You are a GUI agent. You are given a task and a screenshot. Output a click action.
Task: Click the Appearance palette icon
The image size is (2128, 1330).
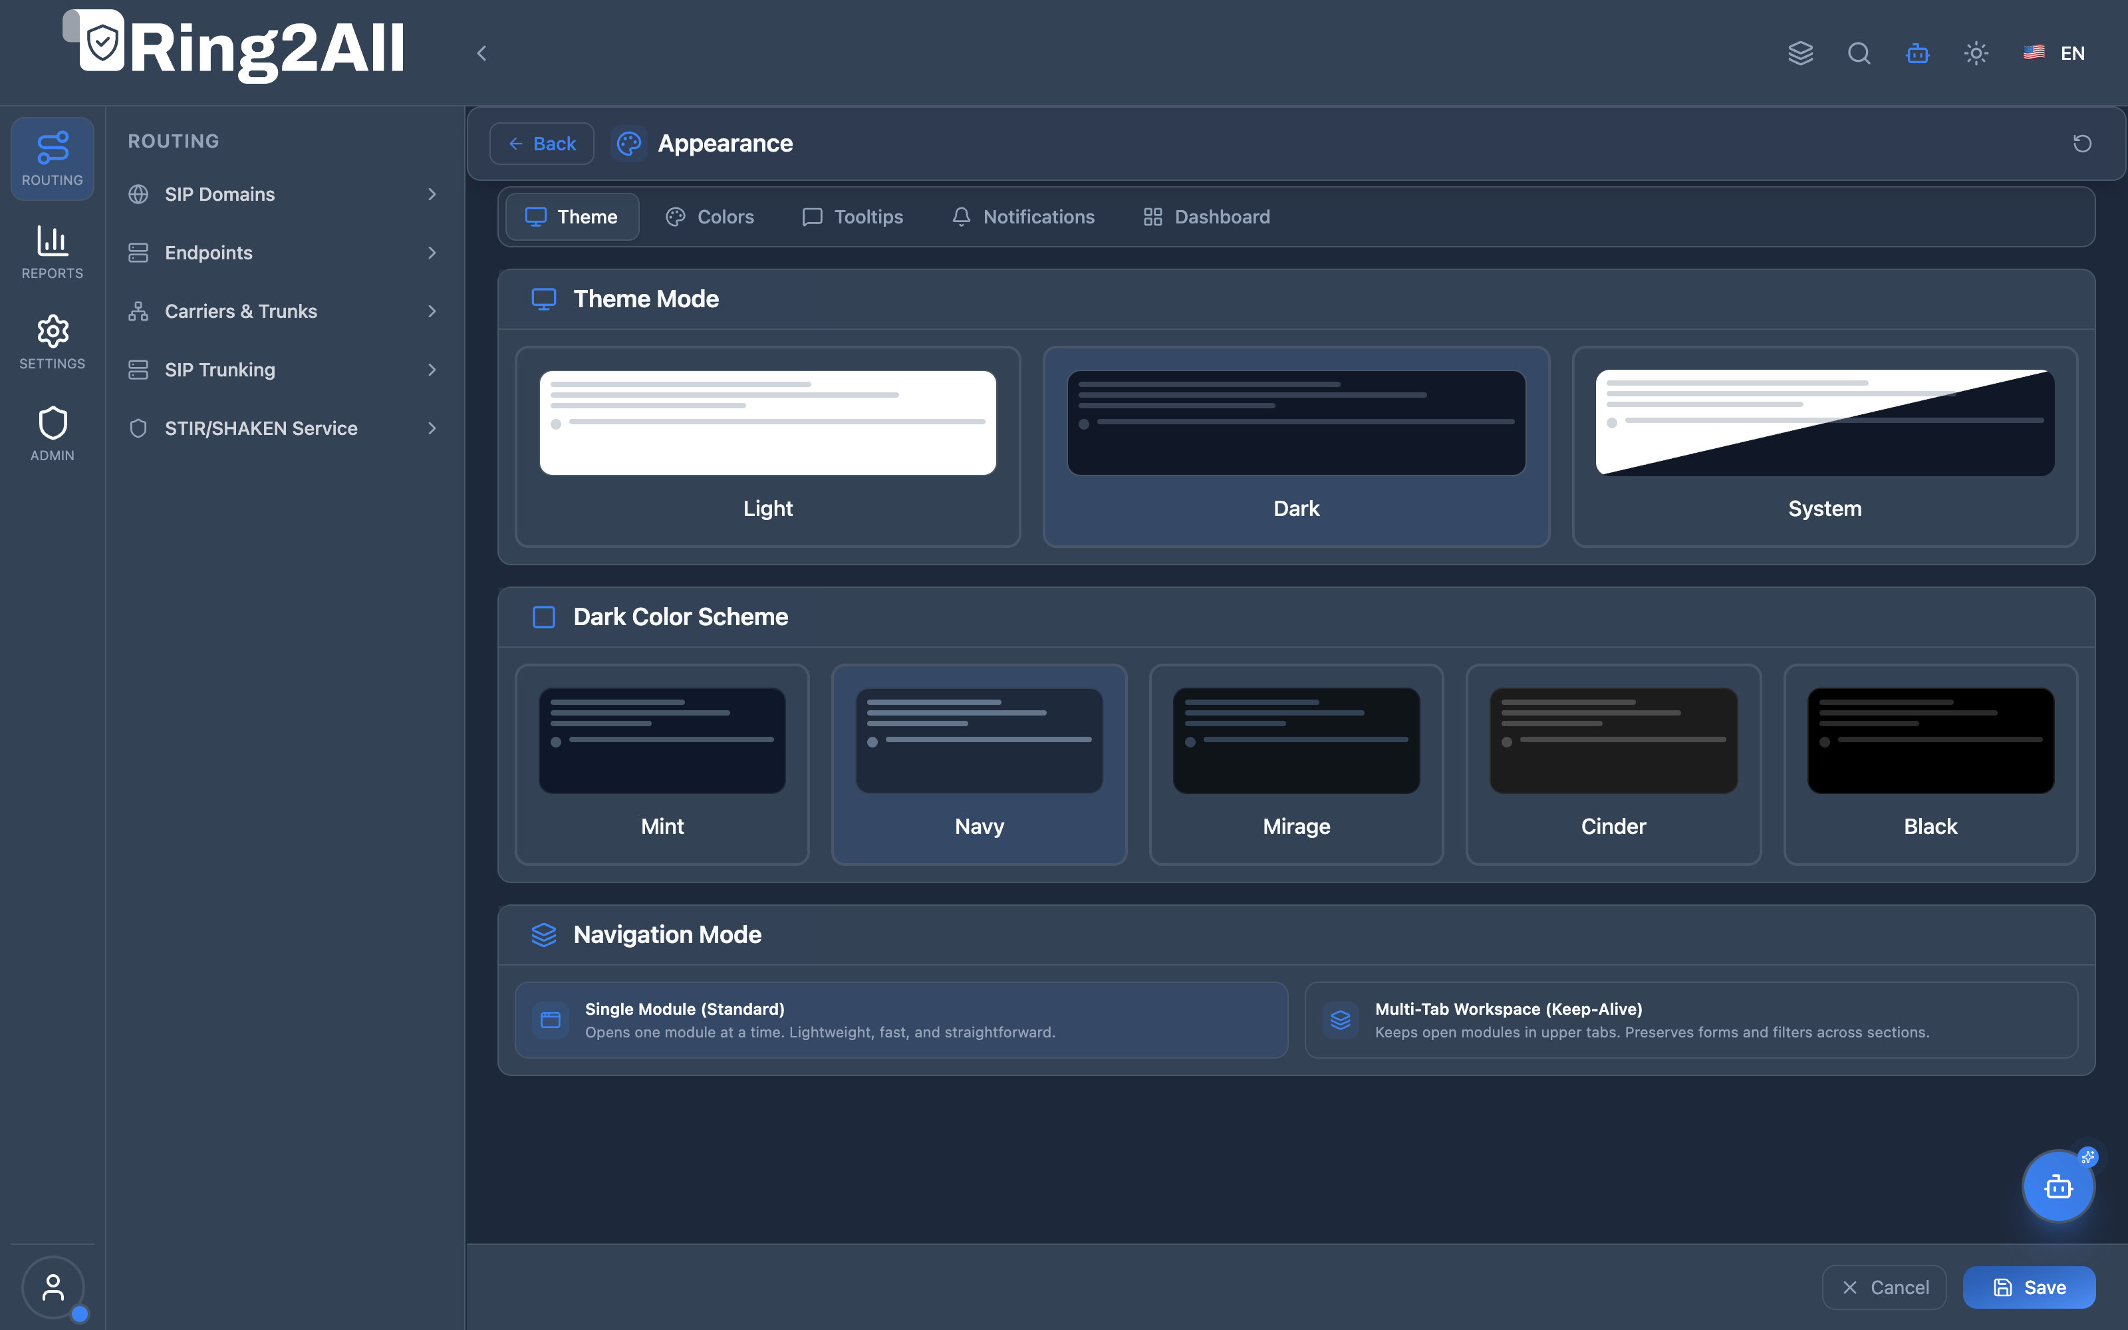628,144
